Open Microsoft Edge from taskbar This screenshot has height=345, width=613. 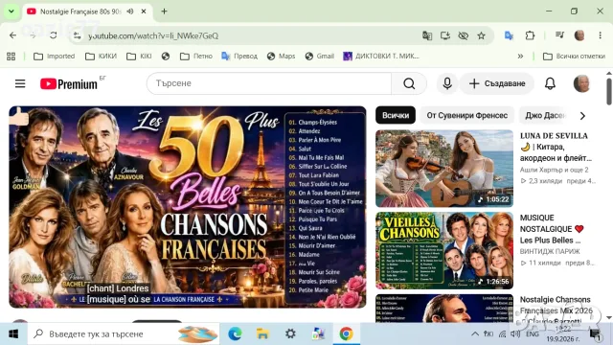[x=235, y=333]
